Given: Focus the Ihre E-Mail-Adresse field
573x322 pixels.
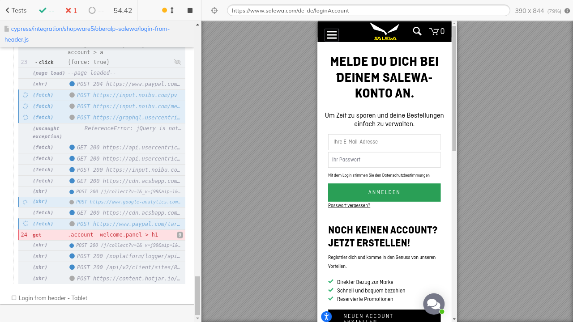Looking at the screenshot, I should pyautogui.click(x=384, y=142).
